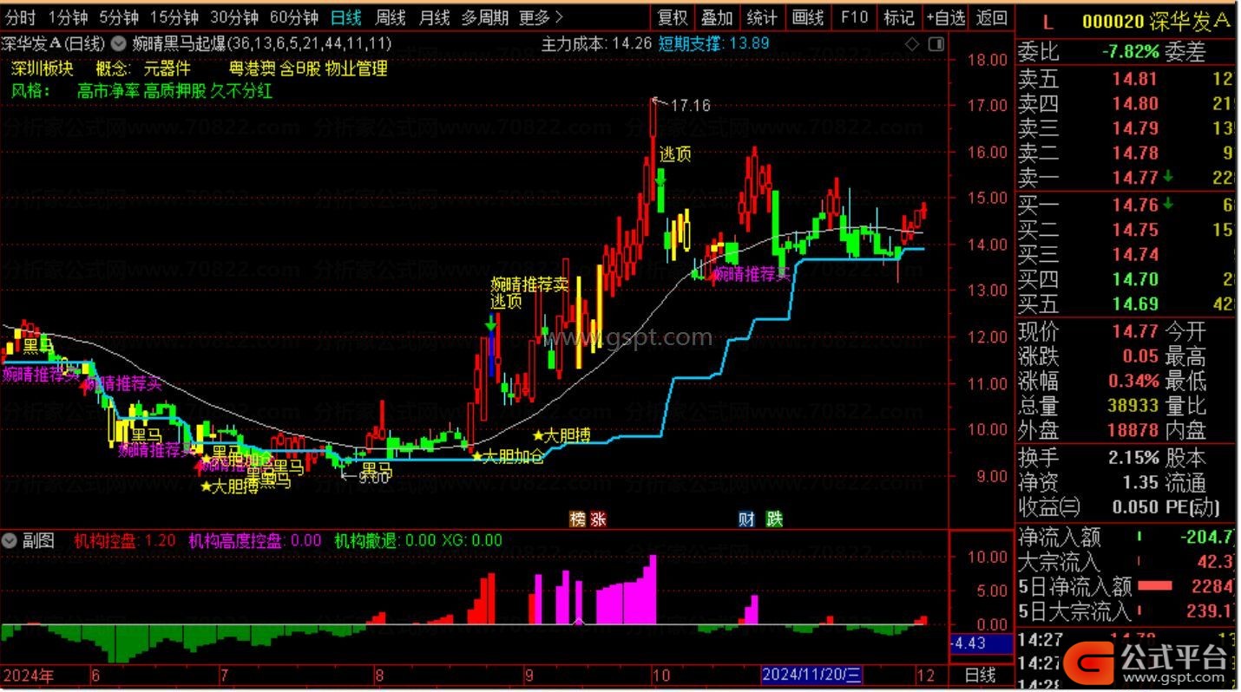The width and height of the screenshot is (1241, 692).
Task: Click the 日线 period label at bottom right
Action: [x=980, y=675]
